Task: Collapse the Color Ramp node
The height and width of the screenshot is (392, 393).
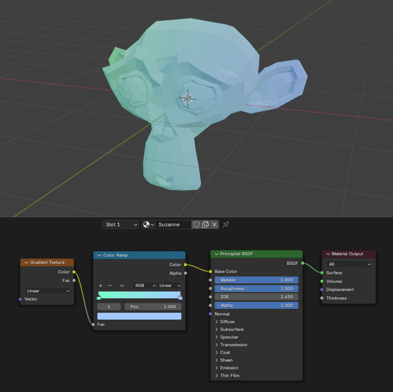Action: (x=99, y=255)
